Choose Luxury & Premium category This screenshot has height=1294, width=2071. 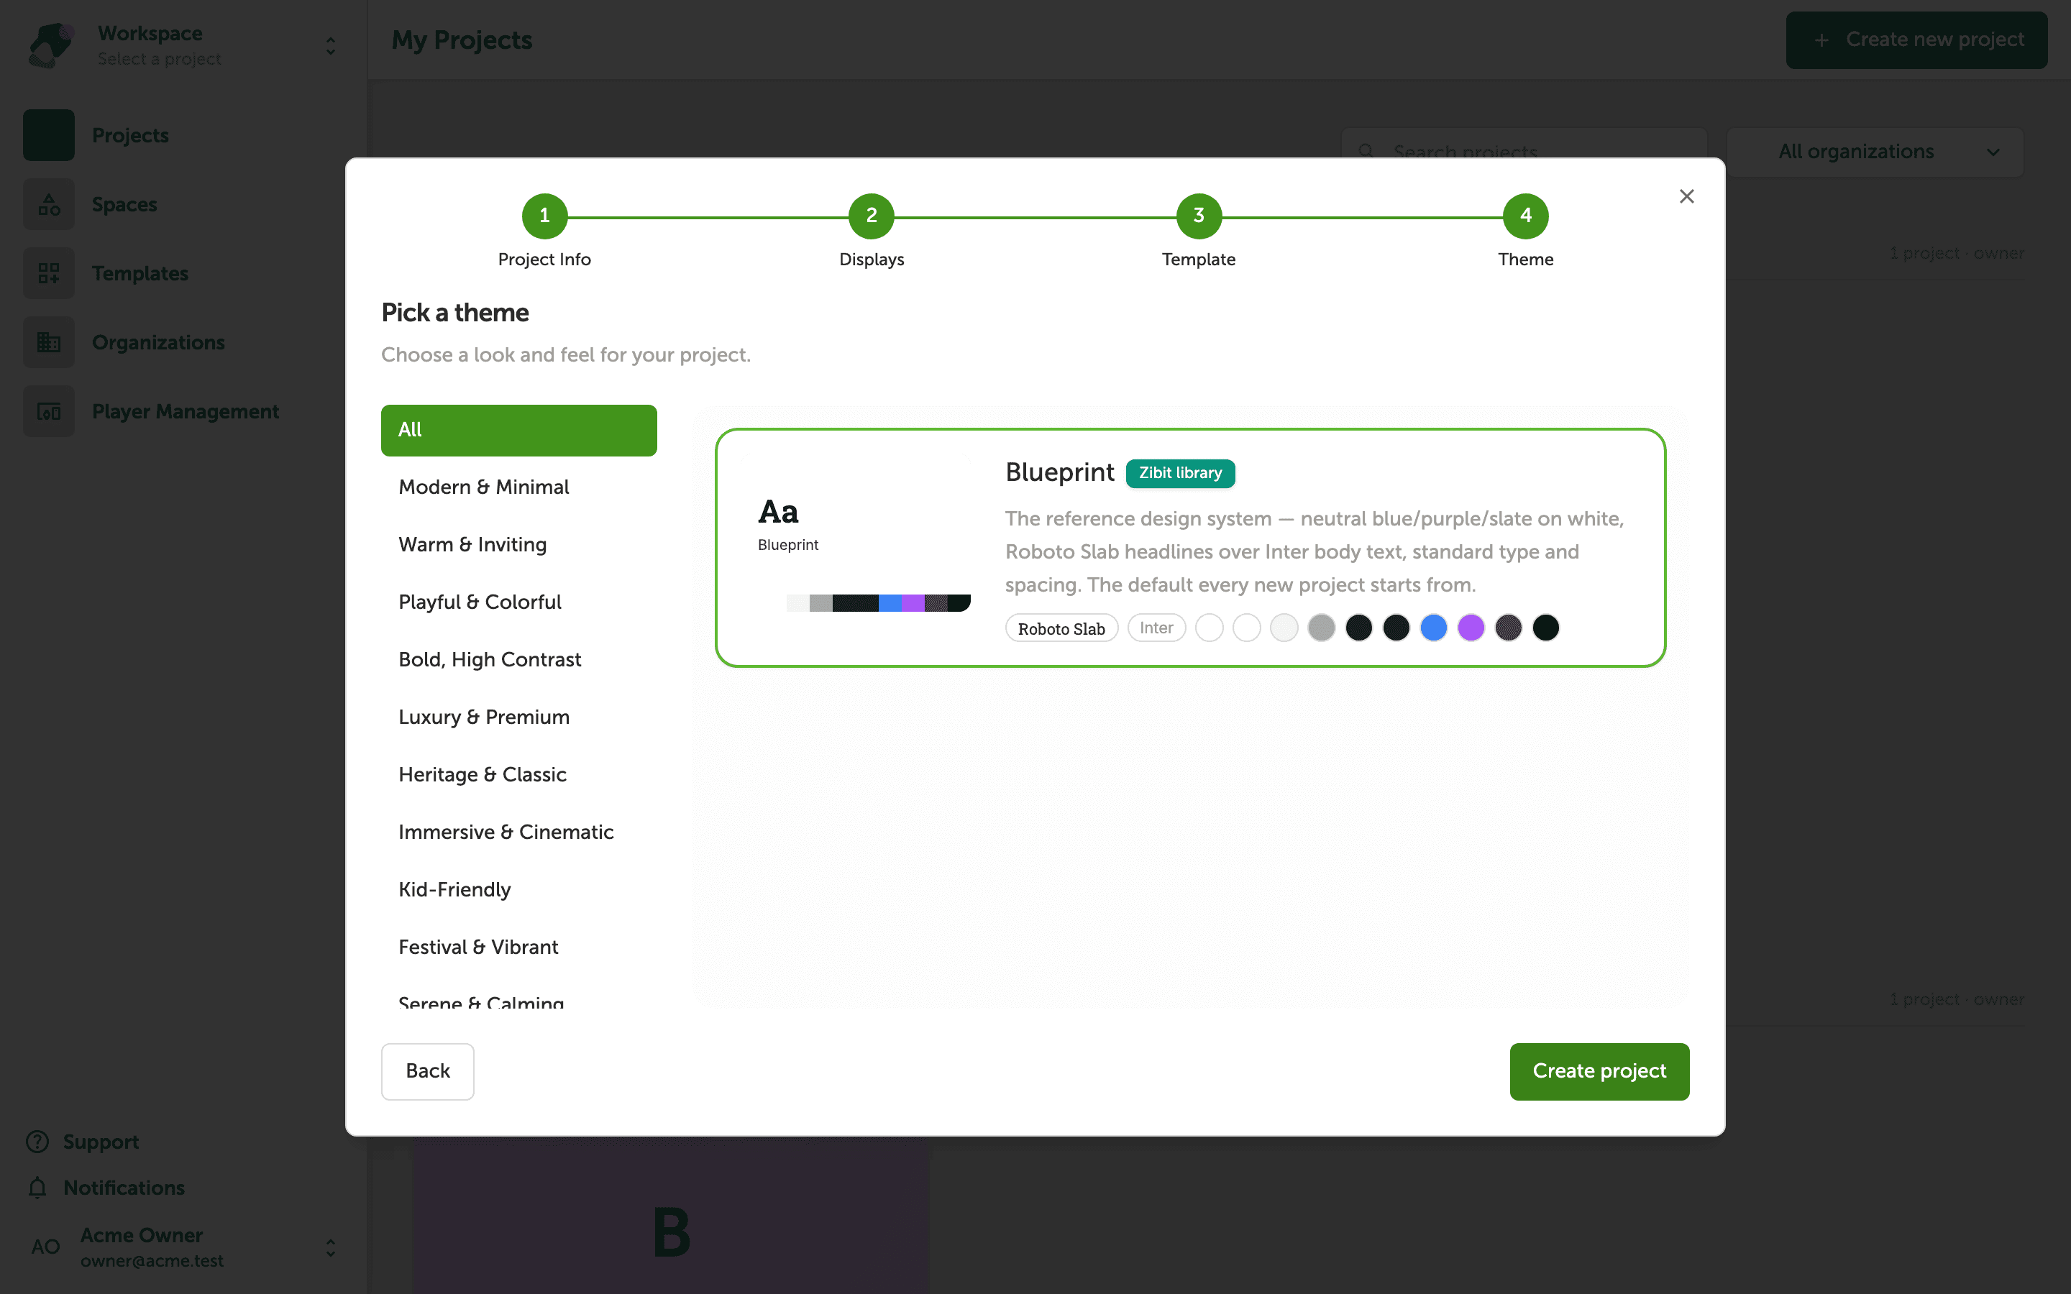pyautogui.click(x=518, y=717)
